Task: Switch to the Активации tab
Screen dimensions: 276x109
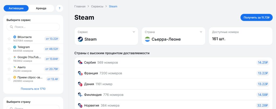Action: [x=16, y=8]
